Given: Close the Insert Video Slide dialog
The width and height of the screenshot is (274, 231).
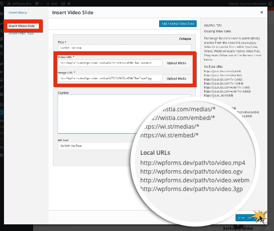Looking at the screenshot, I should [x=262, y=12].
